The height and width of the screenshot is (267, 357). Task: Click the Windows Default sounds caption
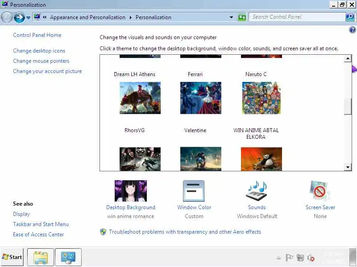tap(257, 216)
